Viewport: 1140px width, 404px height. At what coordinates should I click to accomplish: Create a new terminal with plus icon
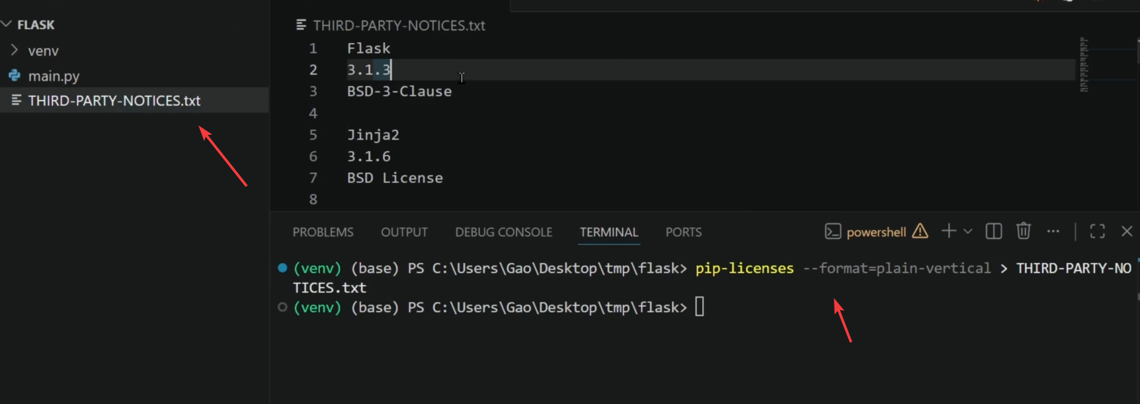click(x=948, y=231)
